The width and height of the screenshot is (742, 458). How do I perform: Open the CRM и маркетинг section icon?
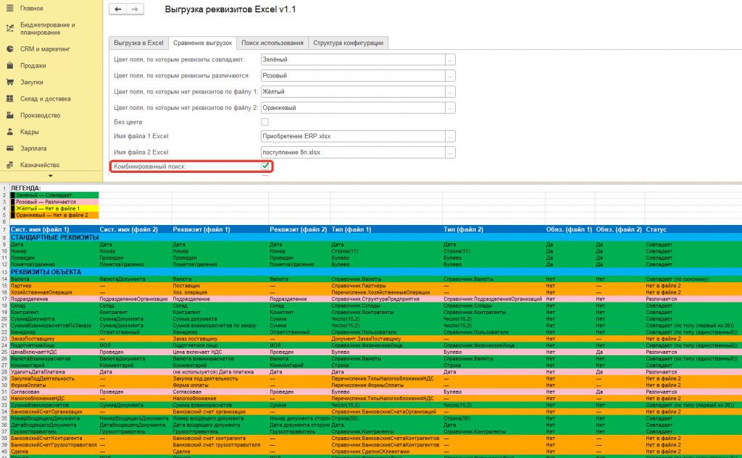tap(9, 48)
